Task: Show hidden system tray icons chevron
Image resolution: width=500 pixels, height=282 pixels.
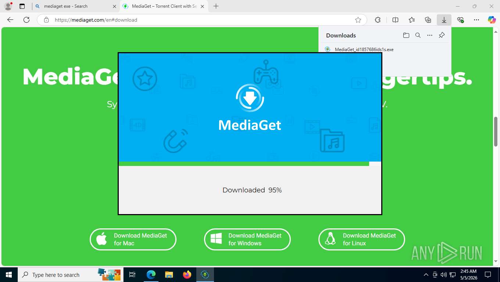Action: pyautogui.click(x=426, y=275)
